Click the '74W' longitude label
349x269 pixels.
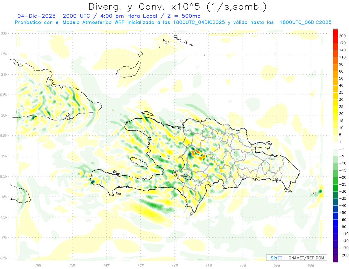click(x=106, y=265)
